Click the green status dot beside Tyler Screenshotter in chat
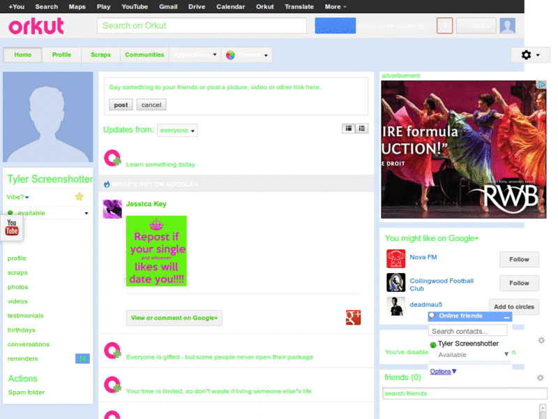The image size is (558, 419). (x=433, y=344)
